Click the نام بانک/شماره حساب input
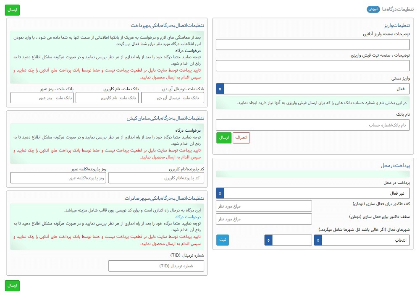 point(312,125)
